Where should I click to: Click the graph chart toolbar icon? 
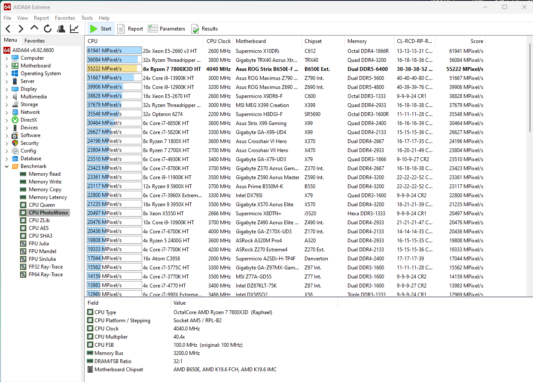74,29
